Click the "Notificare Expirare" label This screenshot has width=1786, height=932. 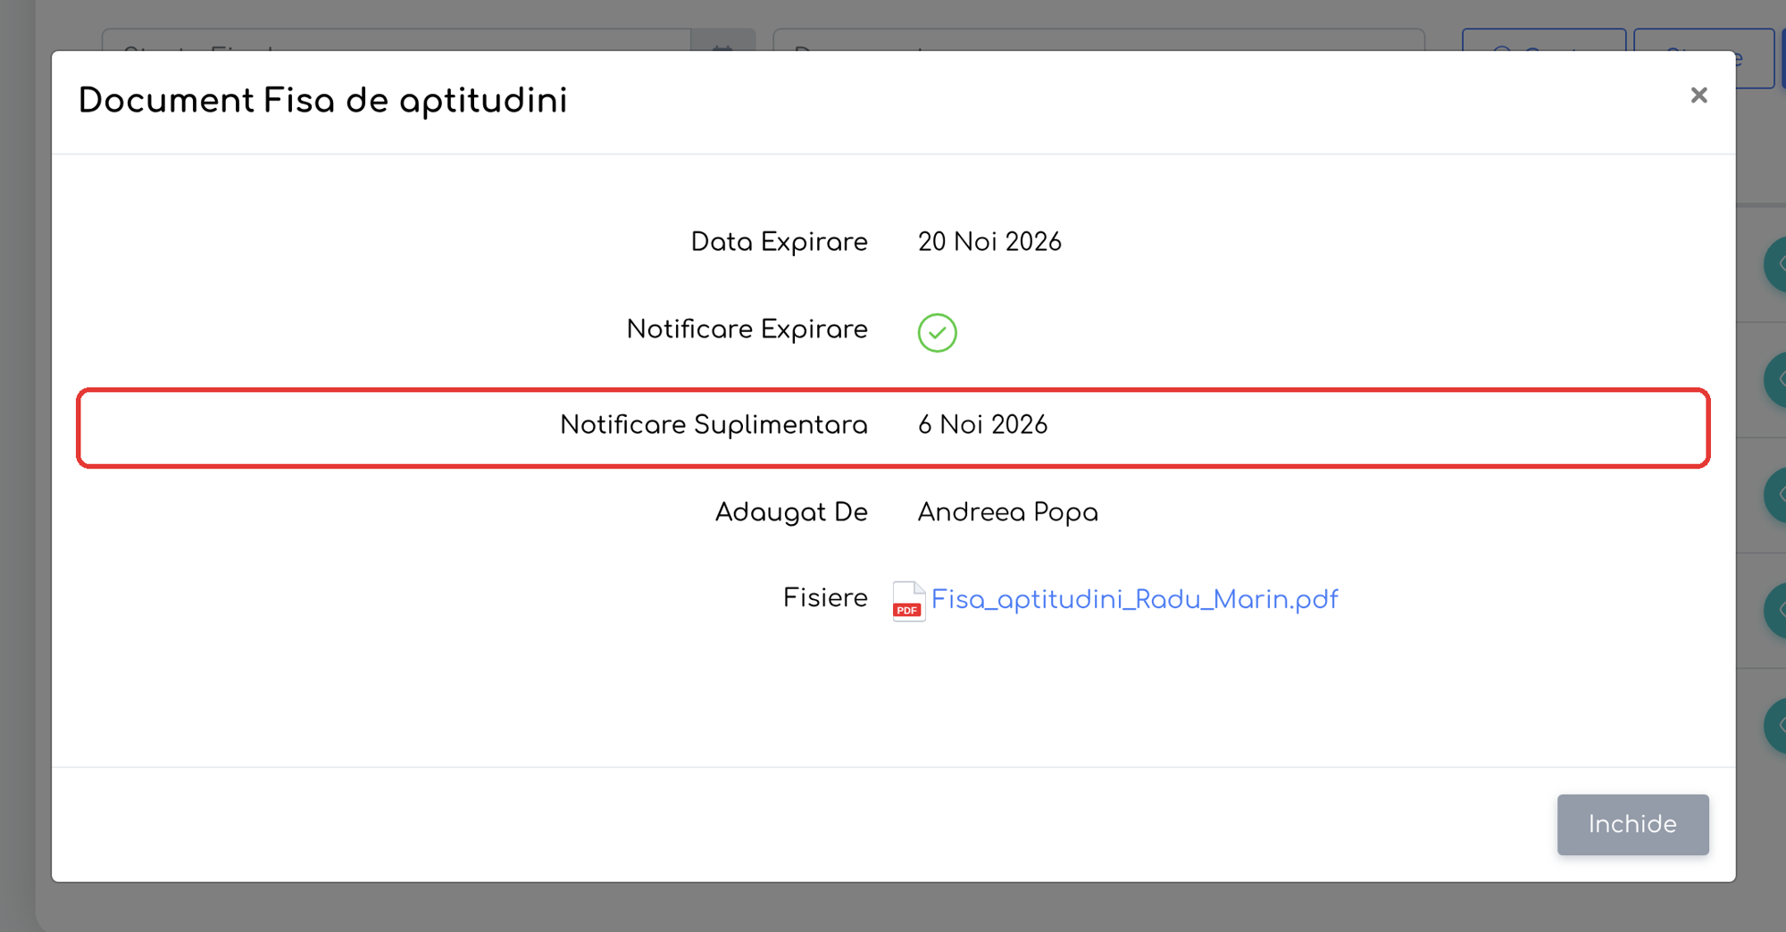(747, 329)
